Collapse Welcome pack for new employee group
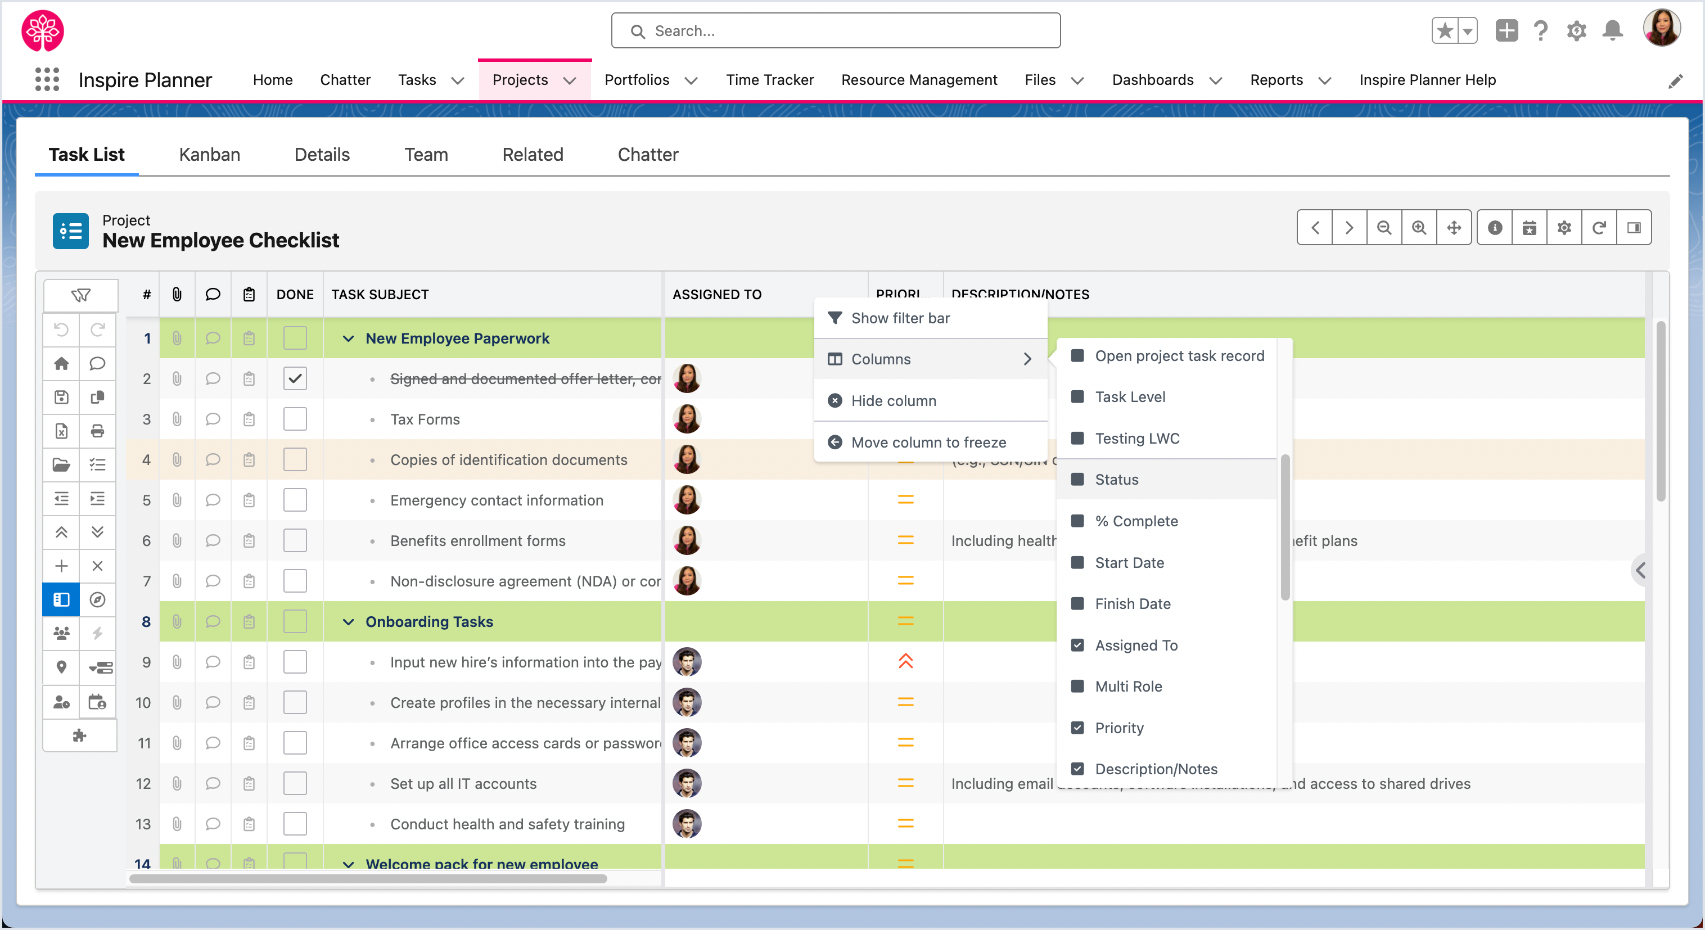 coord(348,864)
